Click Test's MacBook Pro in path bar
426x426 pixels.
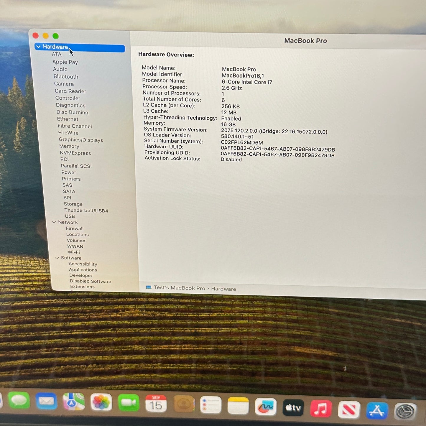click(x=179, y=288)
